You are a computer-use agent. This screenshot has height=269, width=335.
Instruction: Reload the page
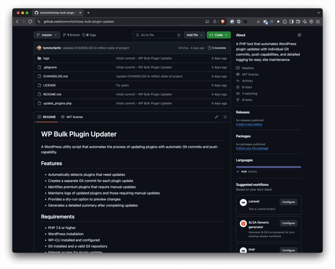click(30, 22)
